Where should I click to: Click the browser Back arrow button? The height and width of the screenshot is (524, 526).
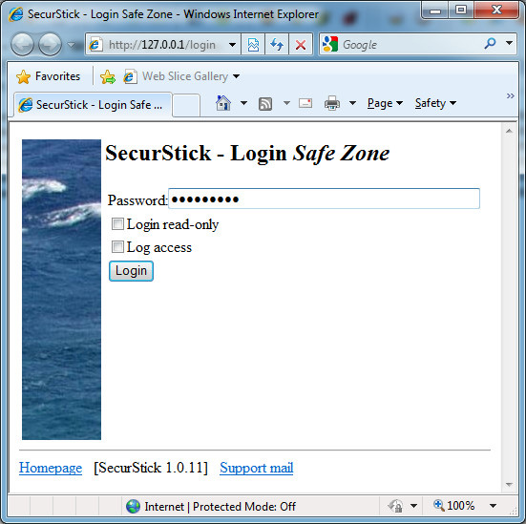[22, 44]
